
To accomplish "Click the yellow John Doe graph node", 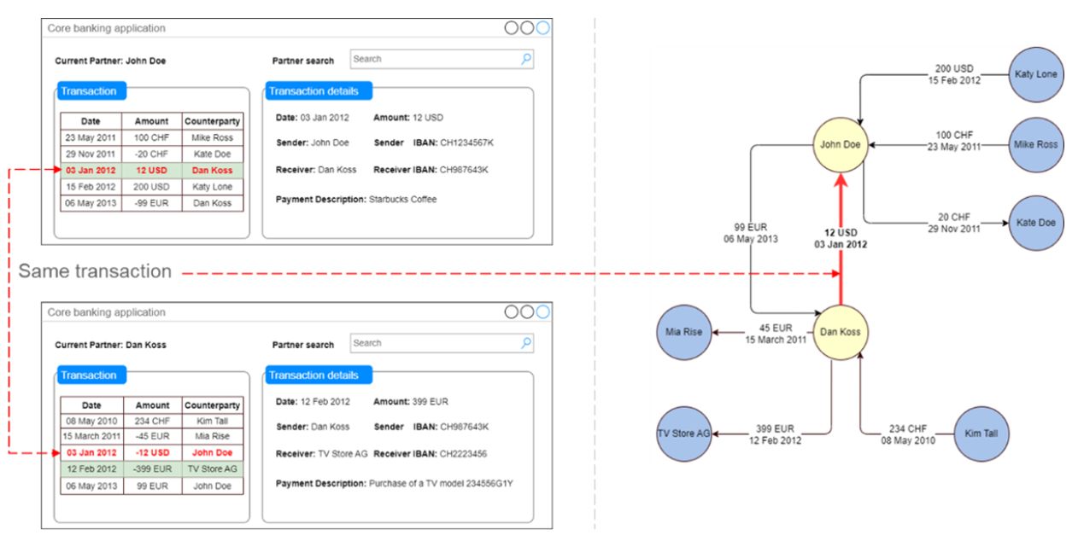I will [841, 145].
